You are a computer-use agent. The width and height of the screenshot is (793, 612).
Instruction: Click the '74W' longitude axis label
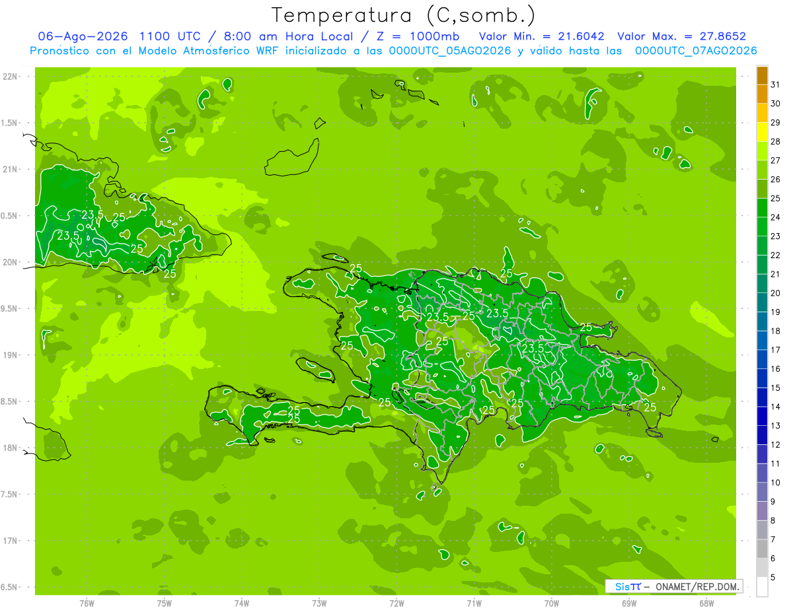coord(242,603)
